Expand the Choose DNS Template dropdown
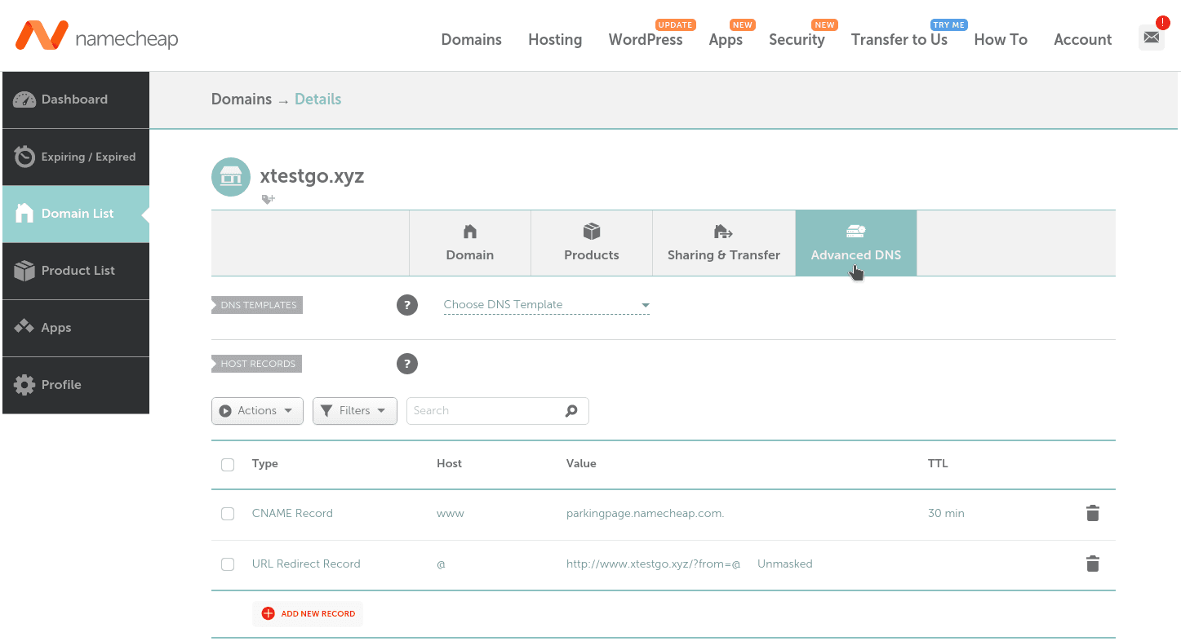Image resolution: width=1181 pixels, height=641 pixels. [x=547, y=305]
